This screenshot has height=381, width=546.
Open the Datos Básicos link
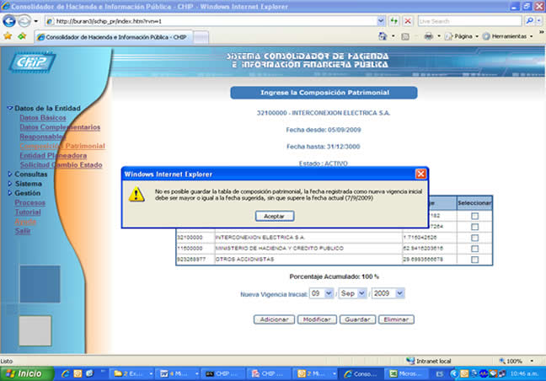(43, 118)
